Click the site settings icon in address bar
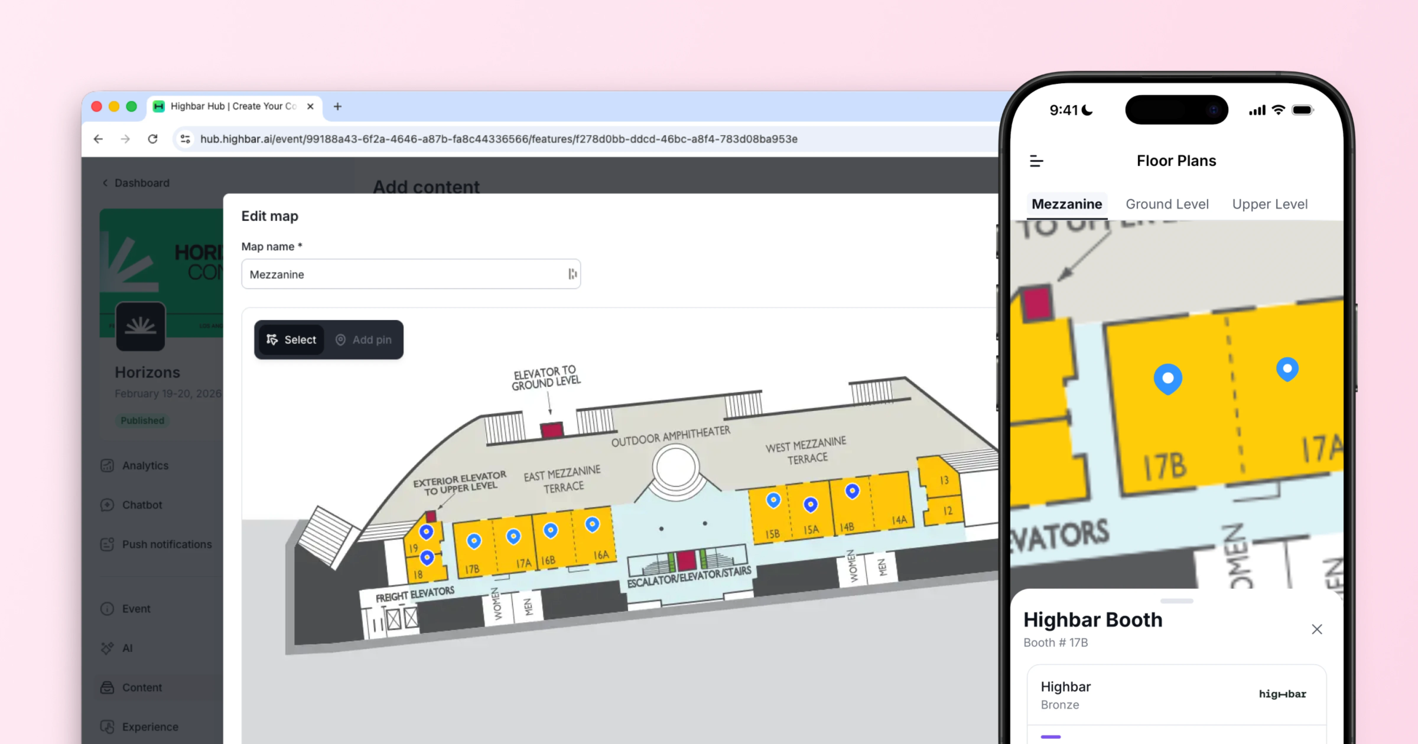Image resolution: width=1418 pixels, height=744 pixels. pos(186,139)
